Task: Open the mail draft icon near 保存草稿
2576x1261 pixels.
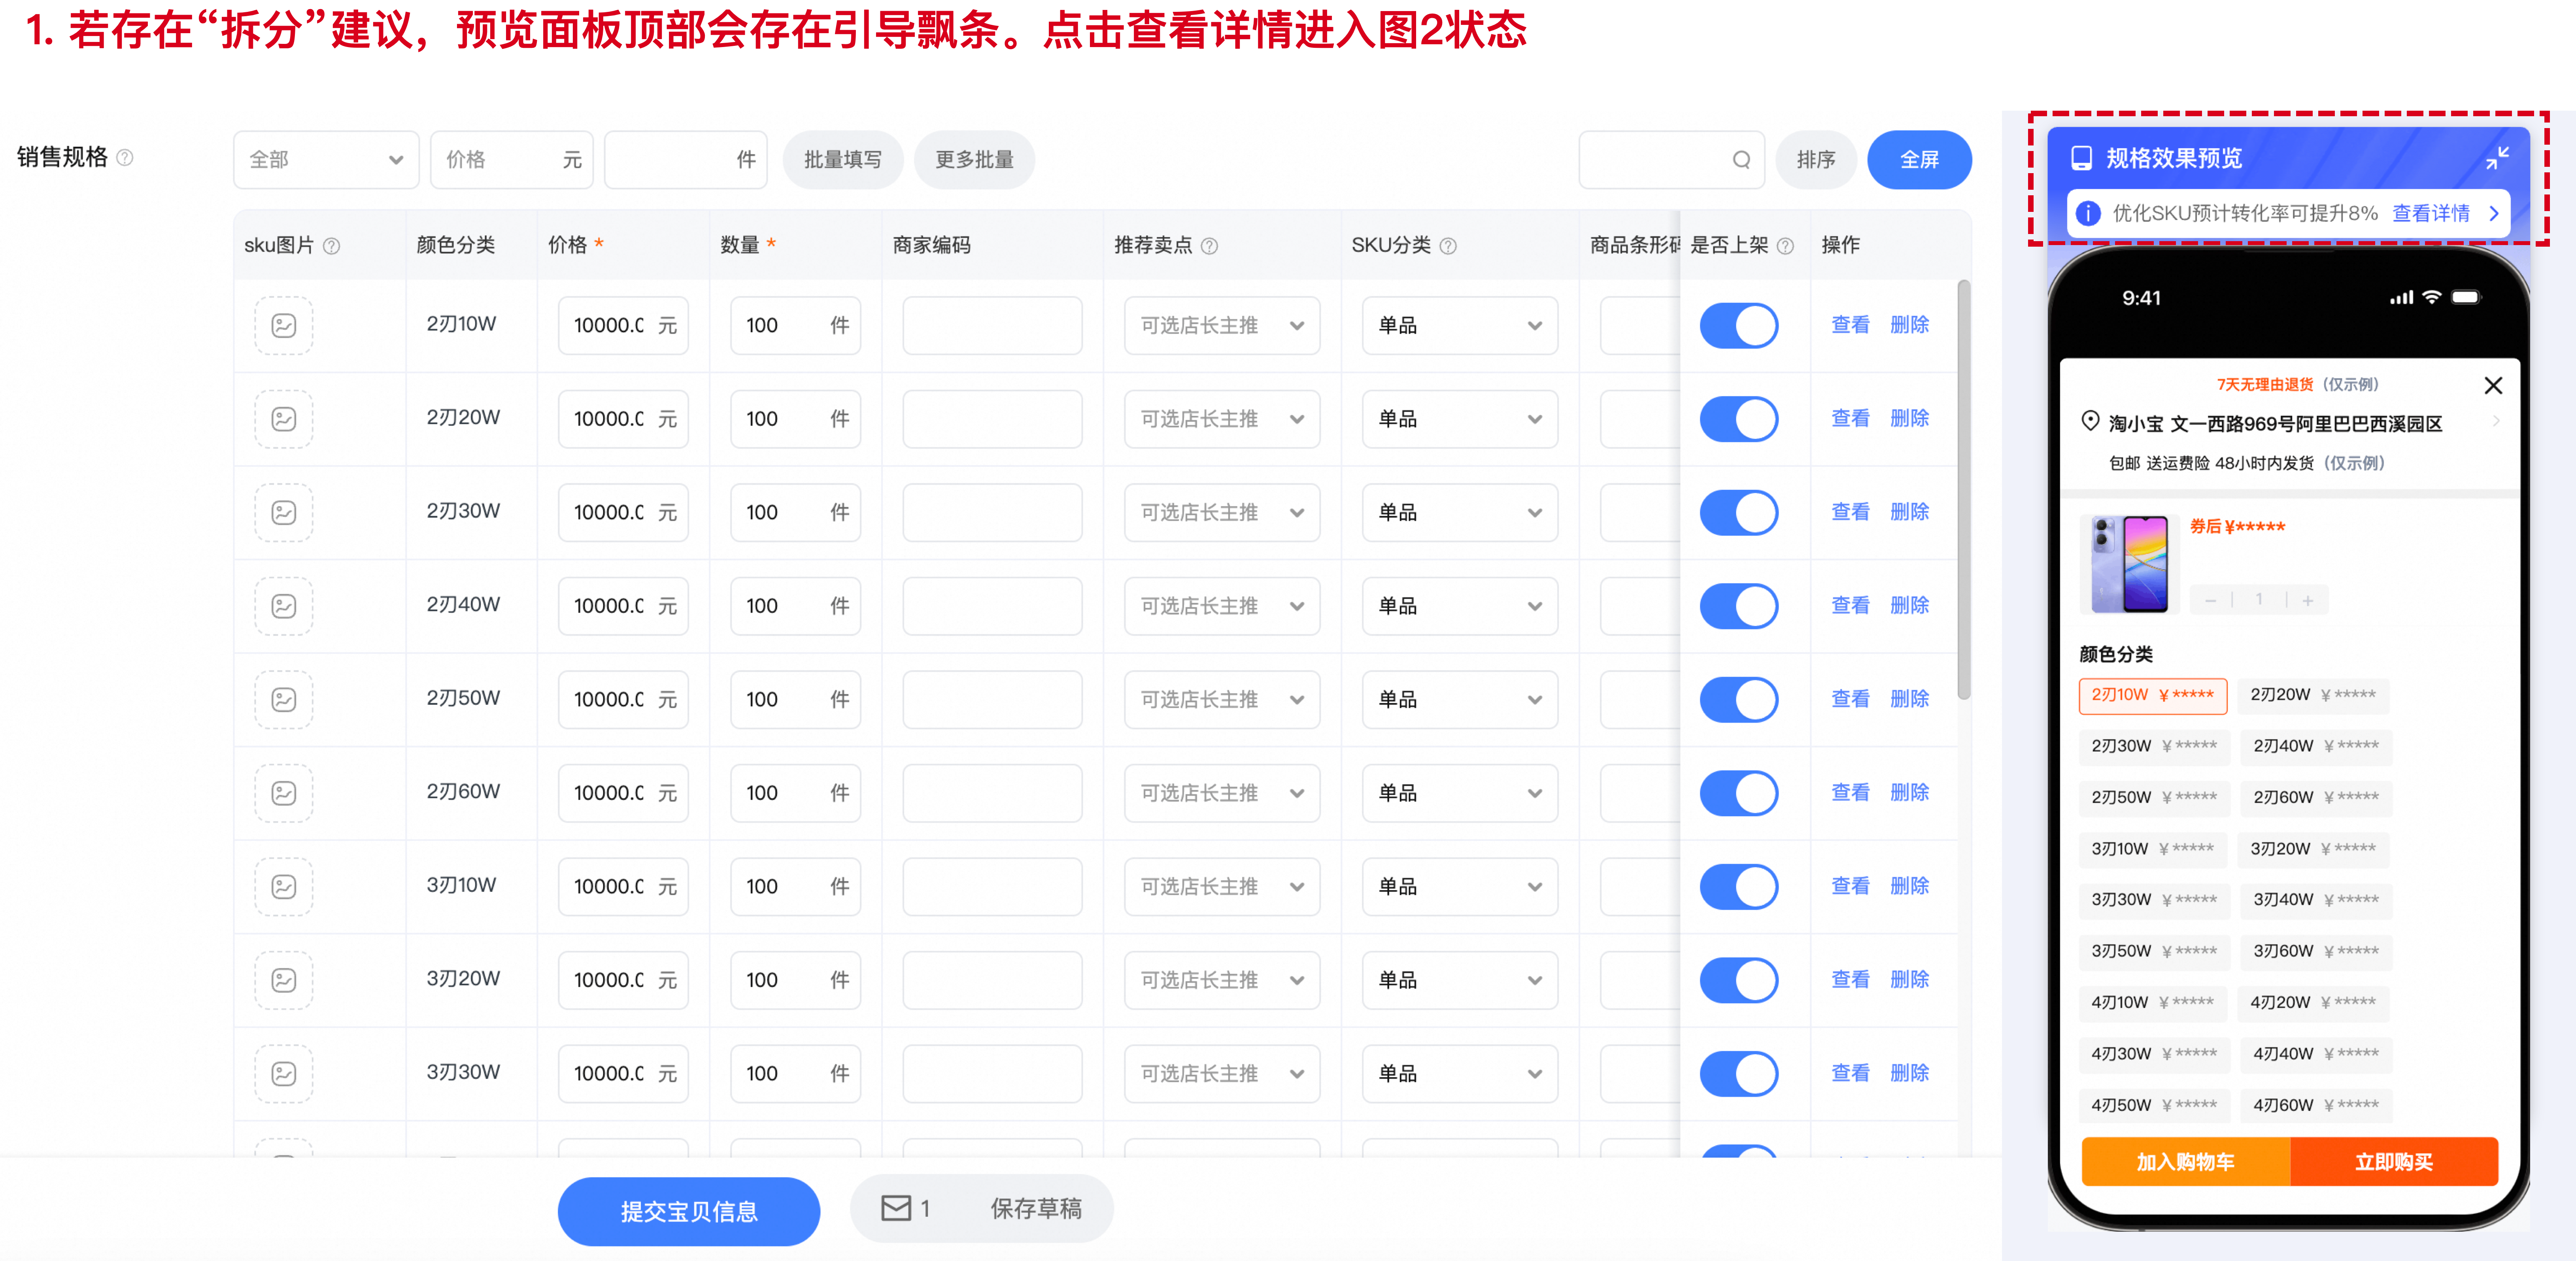Action: pyautogui.click(x=896, y=1208)
